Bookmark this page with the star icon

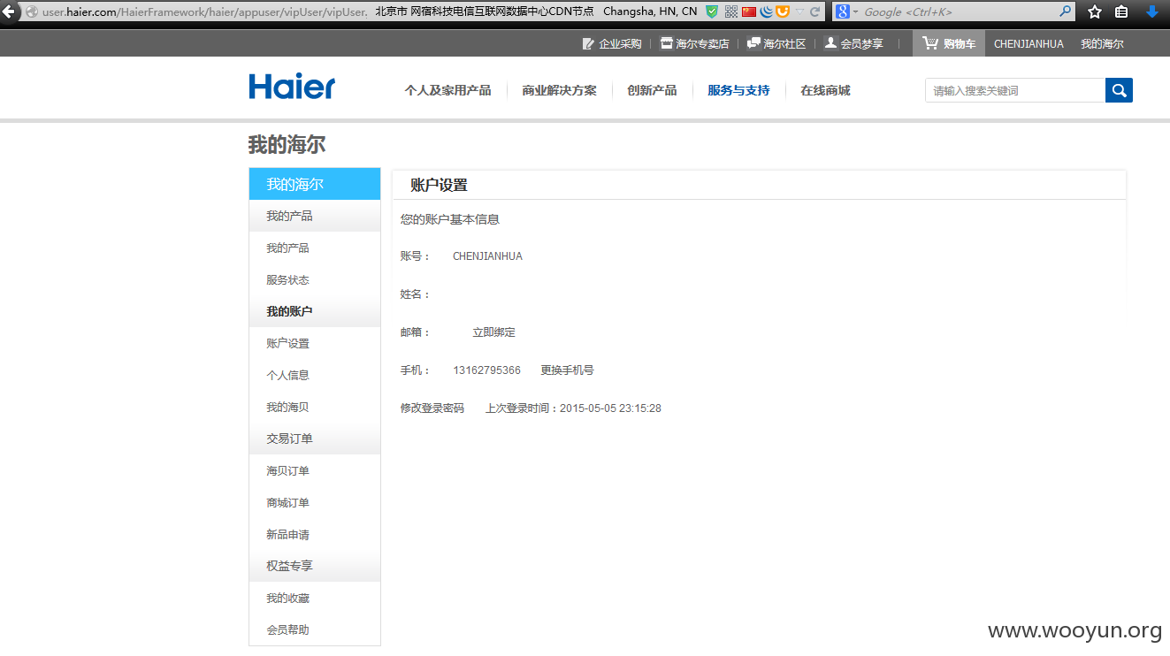1095,11
